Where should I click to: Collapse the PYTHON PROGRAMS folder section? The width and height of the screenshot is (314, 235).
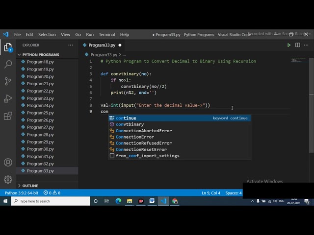(41, 55)
